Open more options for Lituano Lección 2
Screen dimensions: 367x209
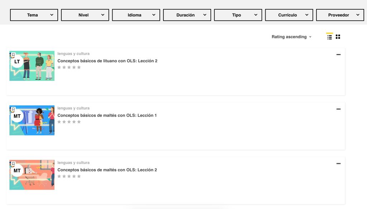click(x=338, y=55)
